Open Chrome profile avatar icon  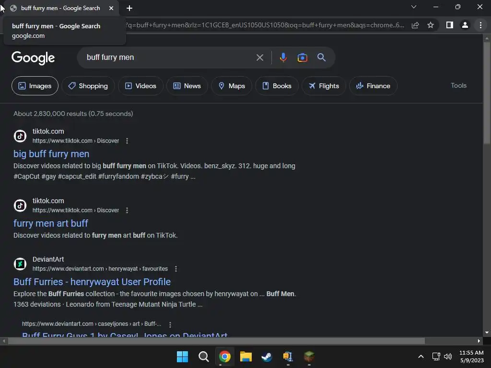(x=465, y=25)
